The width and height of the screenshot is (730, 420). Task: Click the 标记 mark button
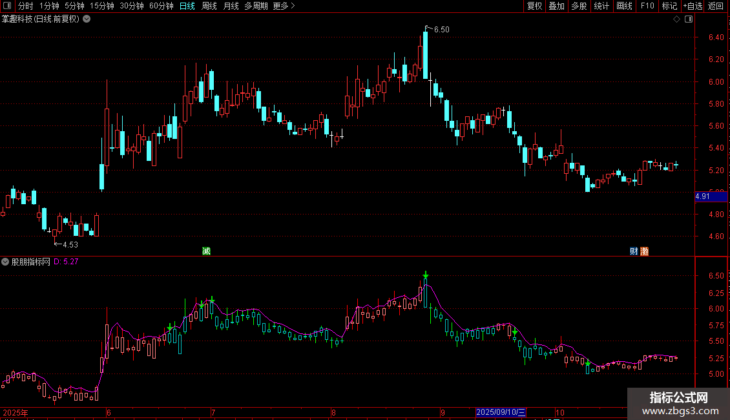pos(669,6)
